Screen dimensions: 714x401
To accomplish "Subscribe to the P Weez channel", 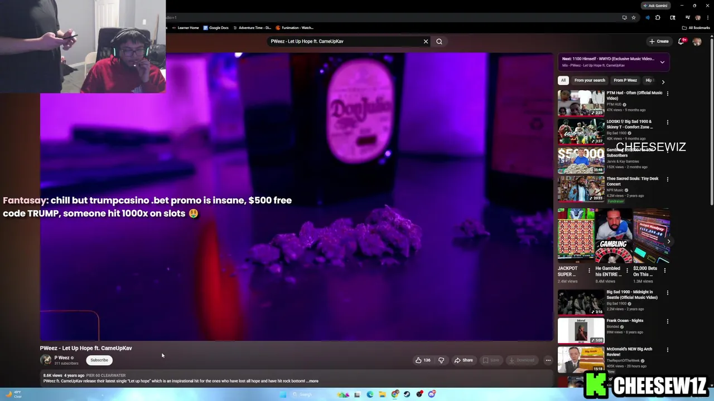I will pyautogui.click(x=99, y=360).
